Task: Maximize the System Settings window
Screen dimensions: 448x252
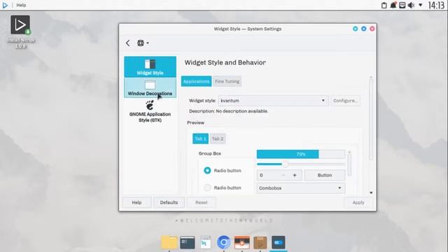Action: click(x=364, y=29)
